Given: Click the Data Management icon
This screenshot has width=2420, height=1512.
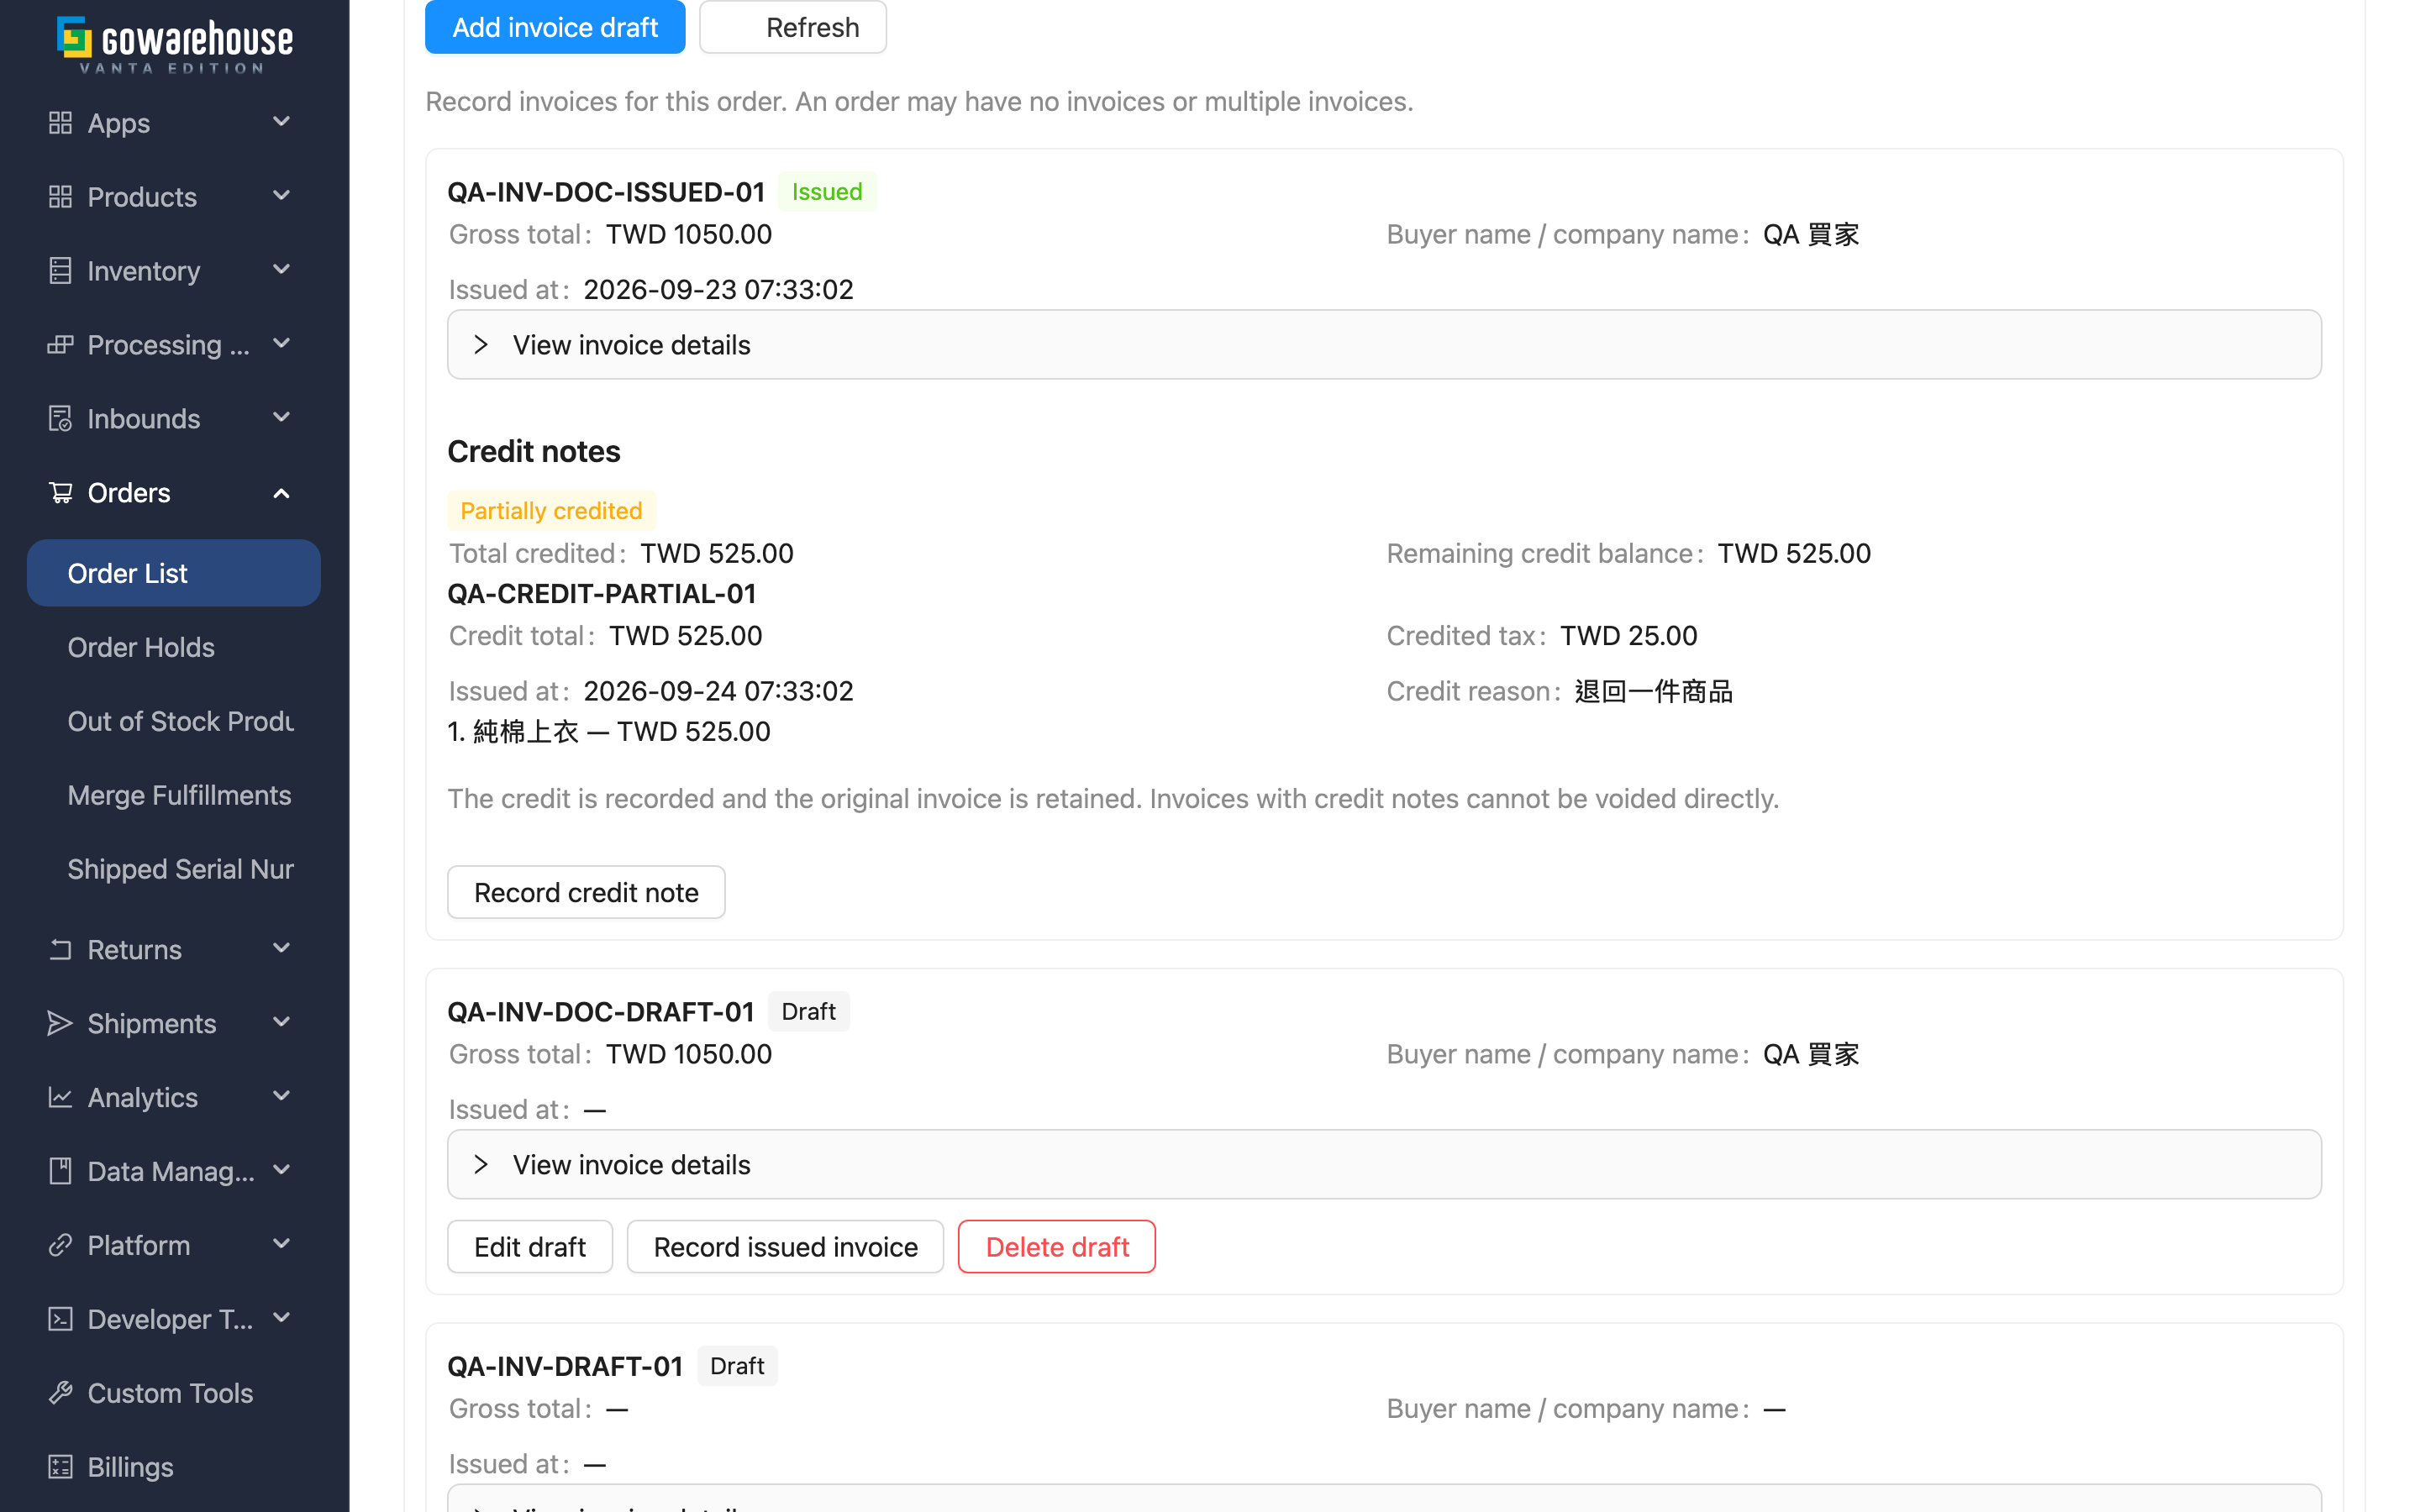Looking at the screenshot, I should point(60,1171).
